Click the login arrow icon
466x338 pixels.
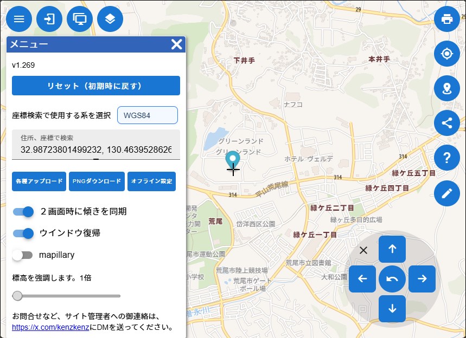tap(49, 19)
